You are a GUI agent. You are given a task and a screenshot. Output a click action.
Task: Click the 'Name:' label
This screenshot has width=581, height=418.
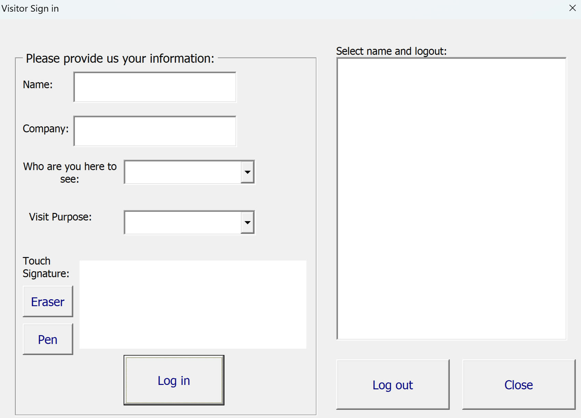point(38,85)
